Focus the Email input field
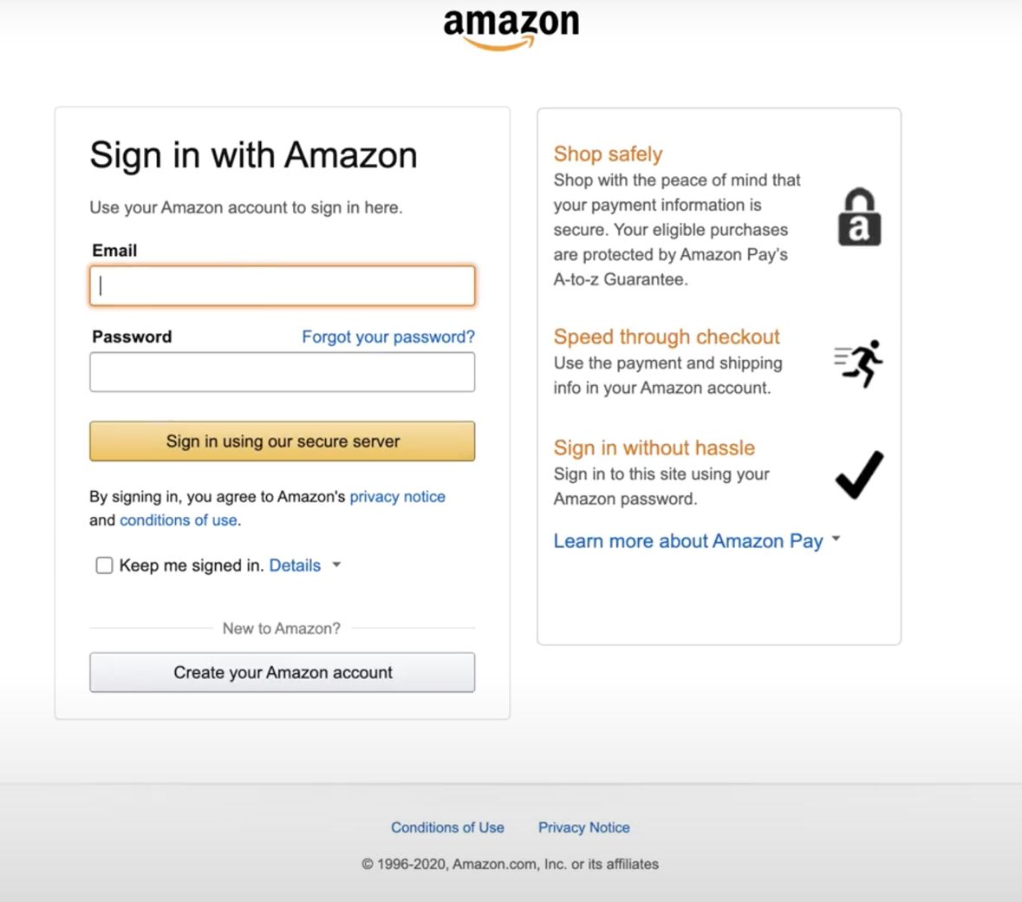This screenshot has width=1022, height=902. click(282, 286)
